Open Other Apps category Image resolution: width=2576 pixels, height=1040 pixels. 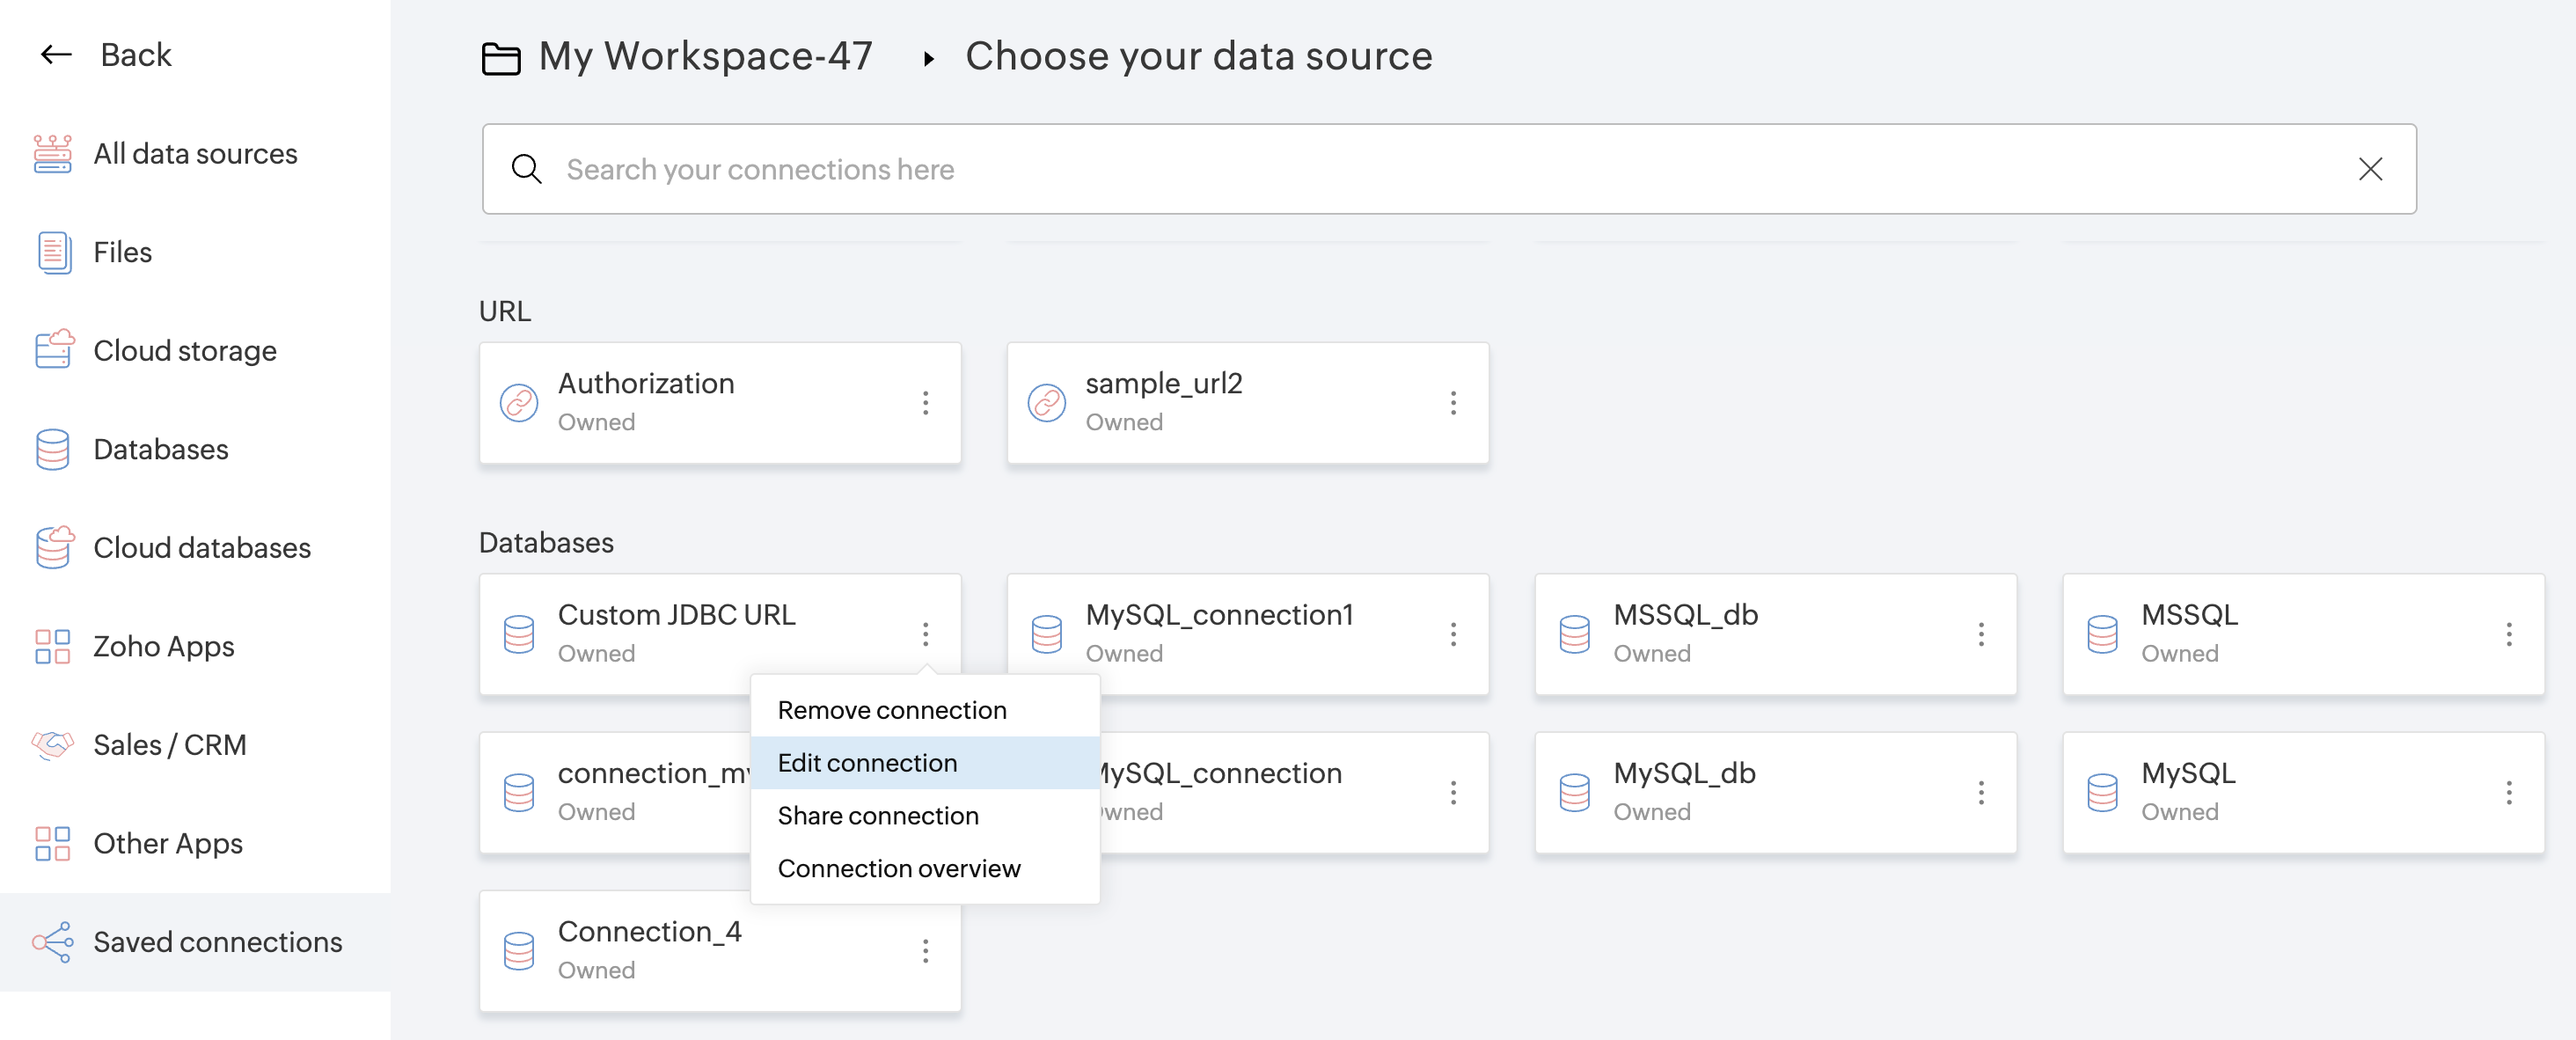(x=167, y=843)
